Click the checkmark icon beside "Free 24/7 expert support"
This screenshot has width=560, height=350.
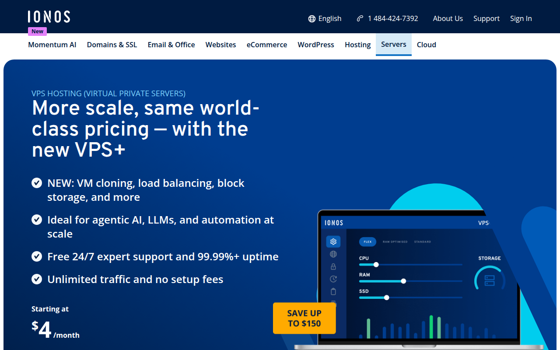point(37,256)
